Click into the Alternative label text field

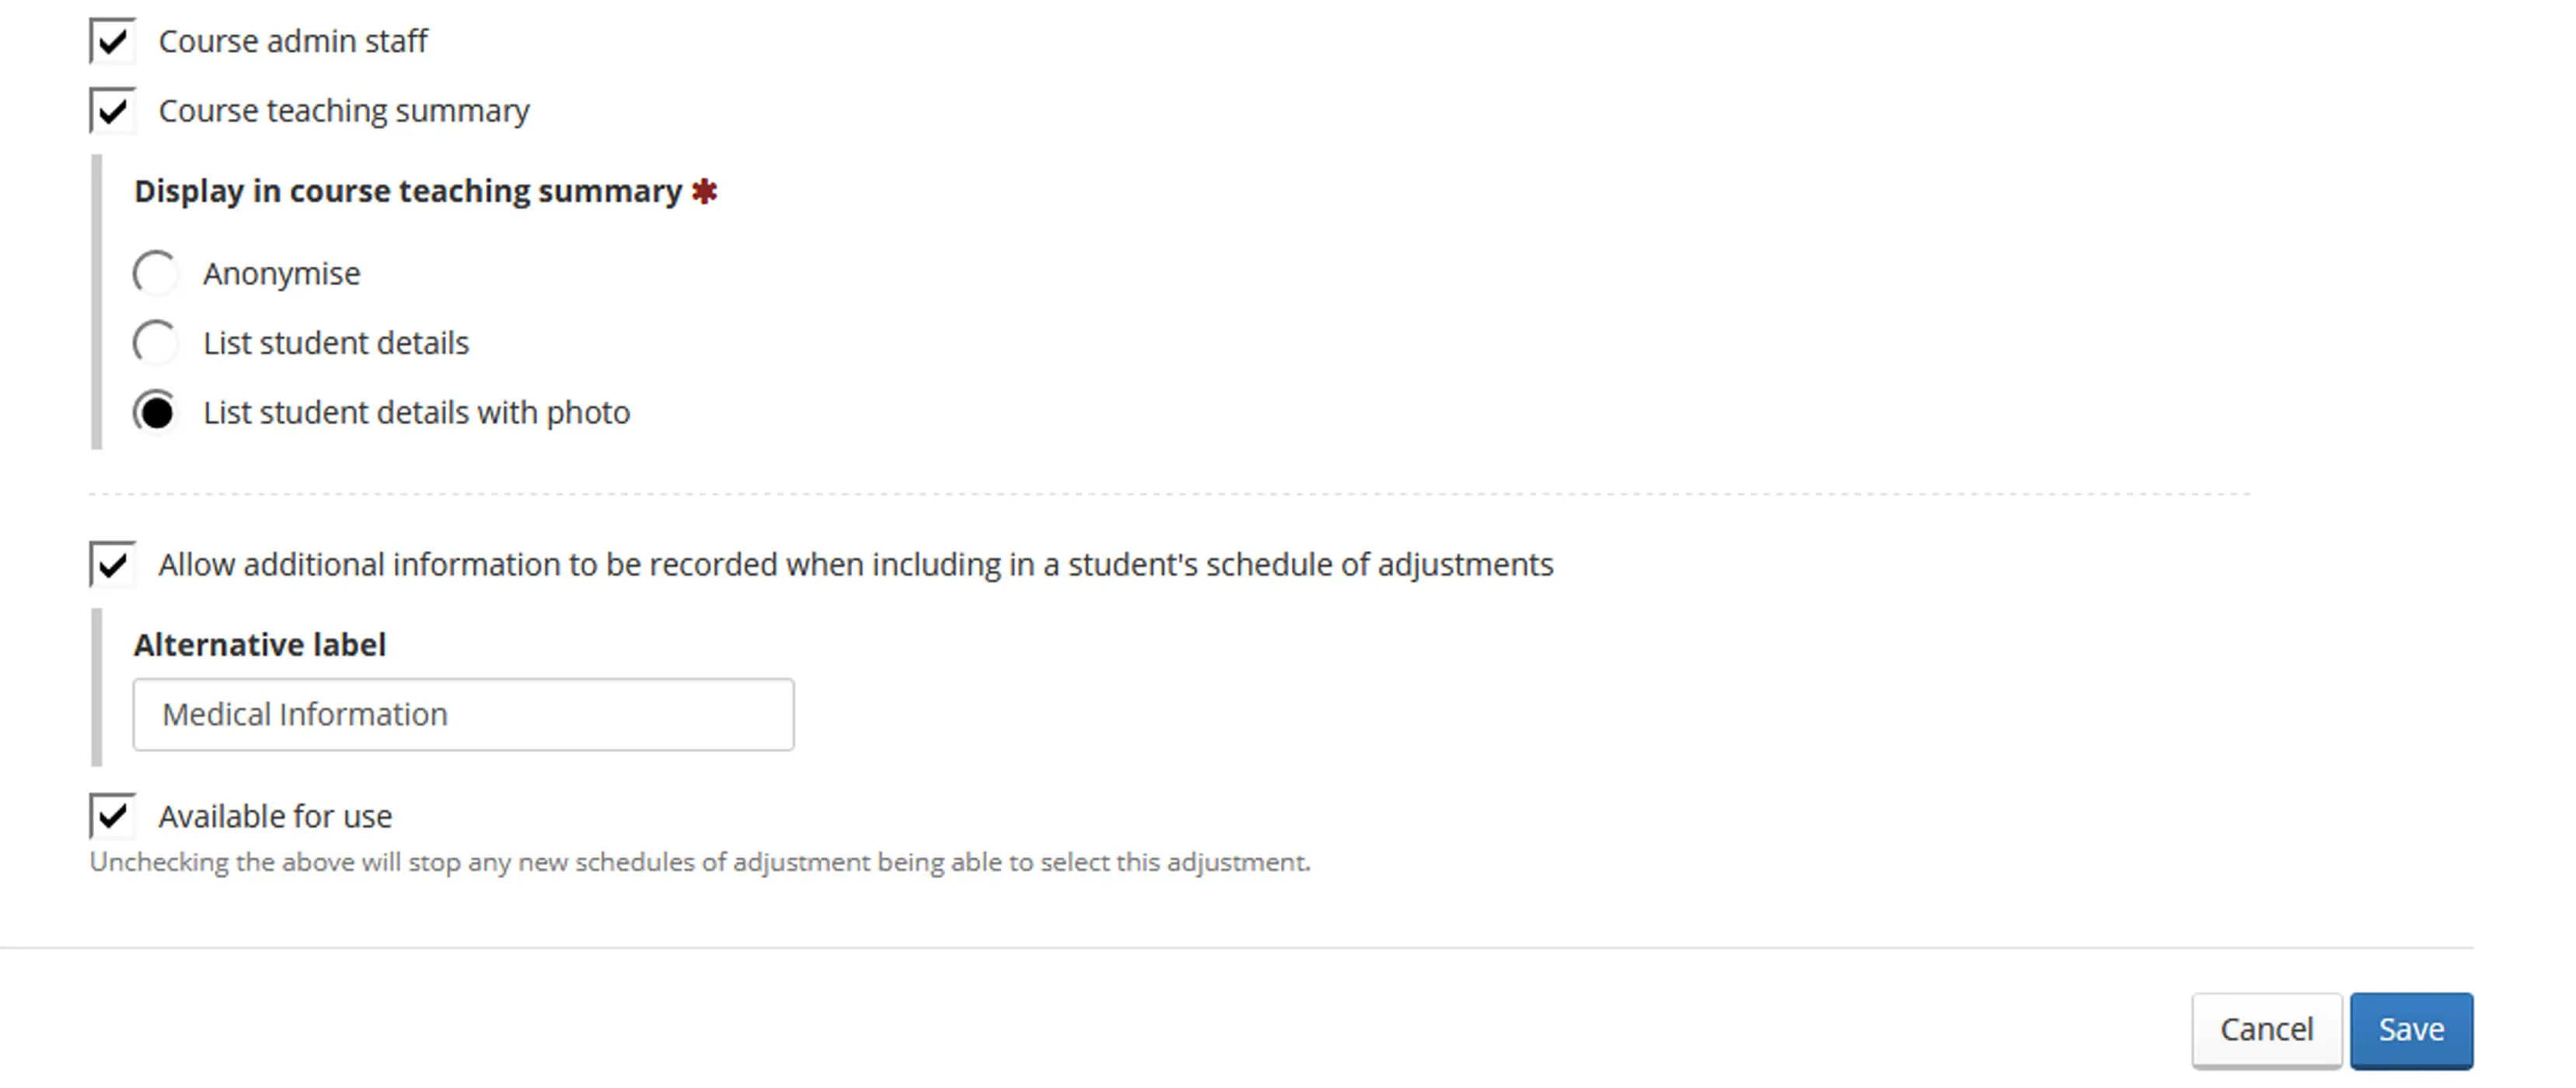click(463, 714)
